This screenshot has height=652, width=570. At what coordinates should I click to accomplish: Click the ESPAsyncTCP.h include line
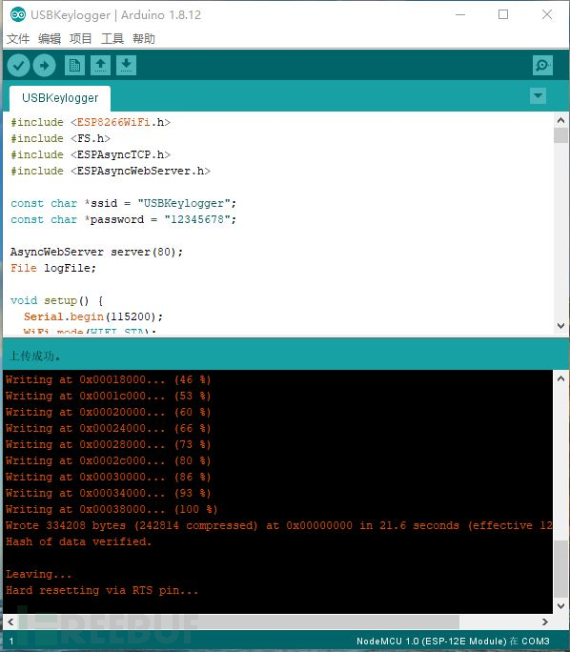(x=91, y=154)
